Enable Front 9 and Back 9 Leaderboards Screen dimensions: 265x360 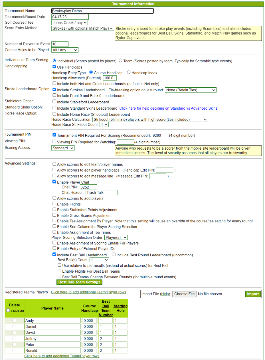54,95
